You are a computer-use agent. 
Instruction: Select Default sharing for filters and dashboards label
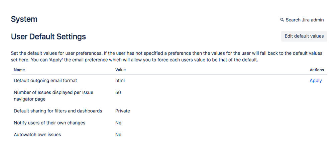[x=58, y=111]
